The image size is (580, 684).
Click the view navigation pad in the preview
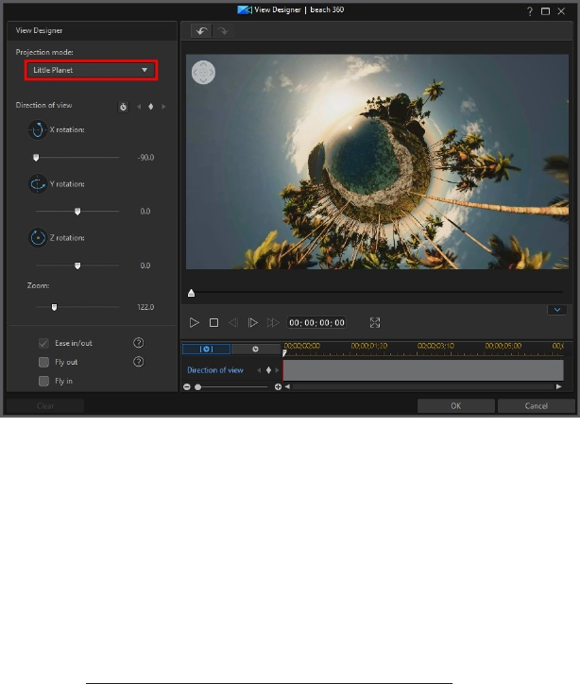[x=203, y=73]
